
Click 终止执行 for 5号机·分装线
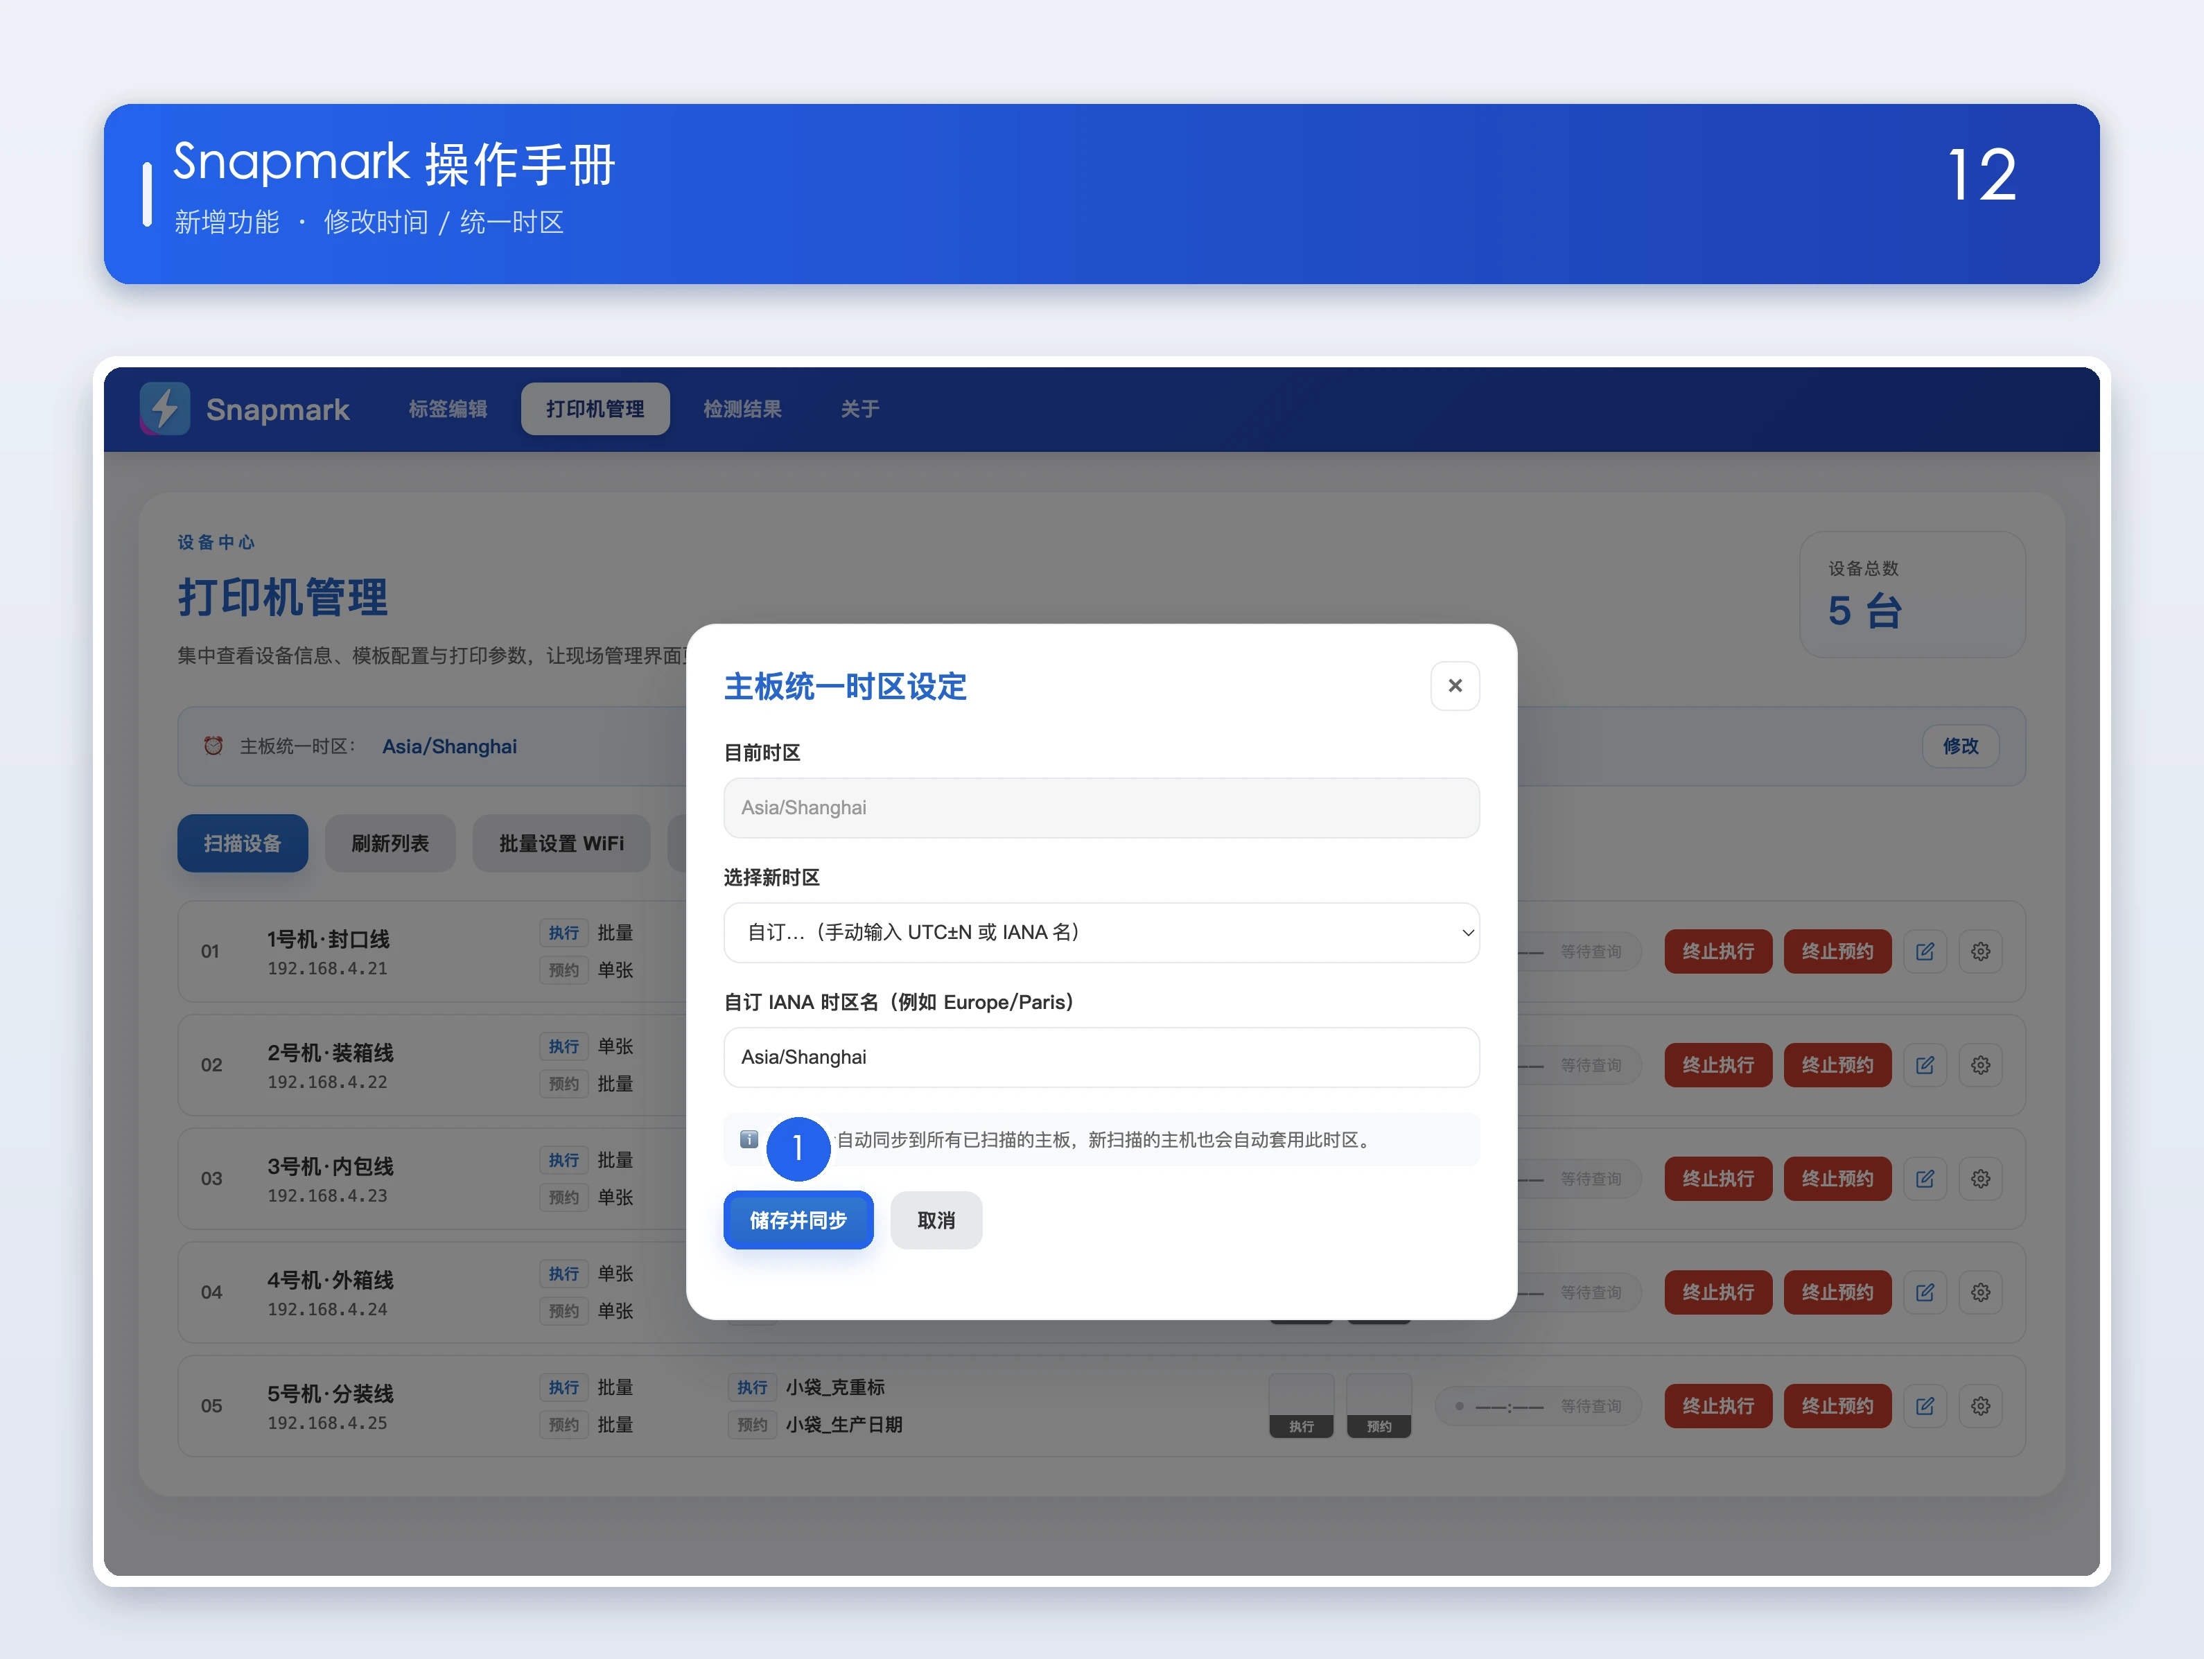point(1717,1406)
